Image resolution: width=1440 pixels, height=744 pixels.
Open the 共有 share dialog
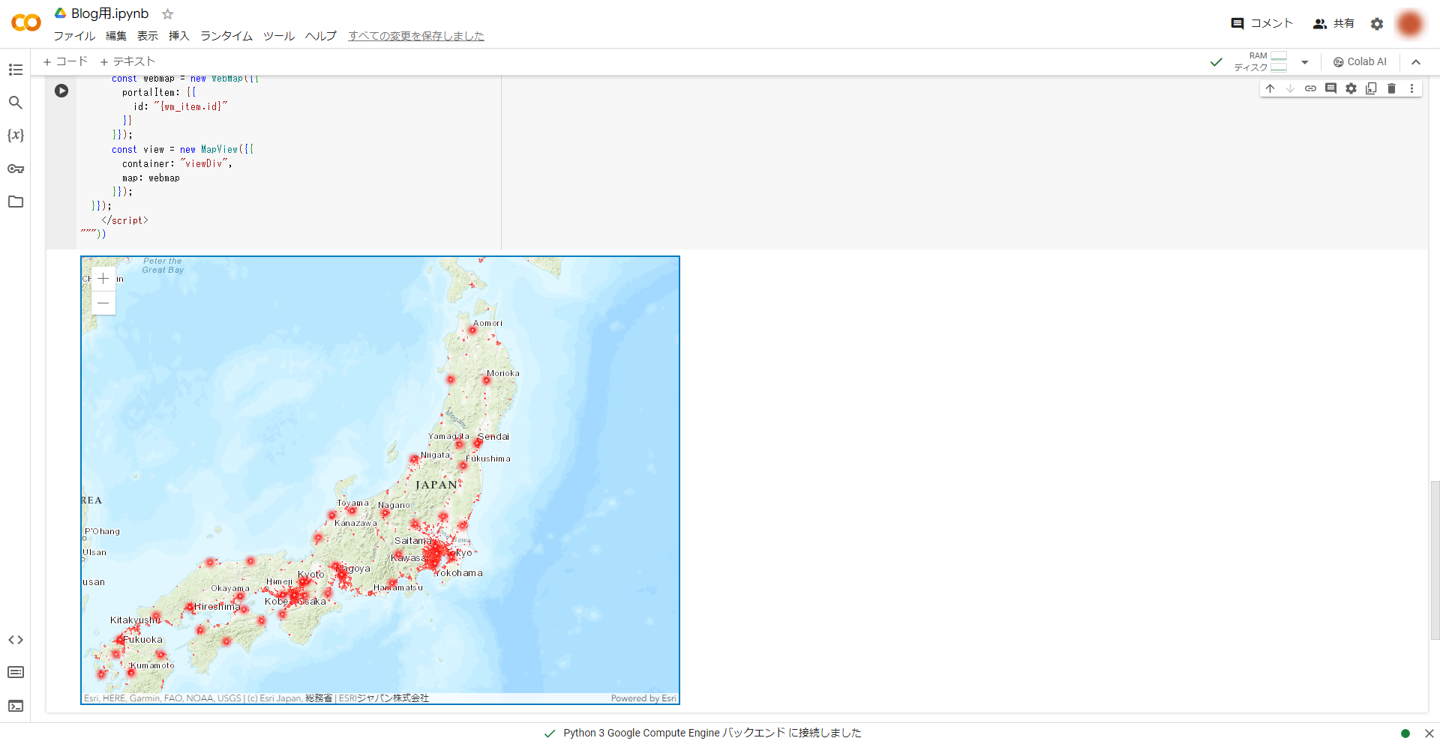coord(1333,24)
